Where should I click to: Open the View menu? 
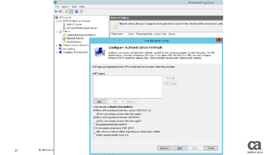(74, 7)
